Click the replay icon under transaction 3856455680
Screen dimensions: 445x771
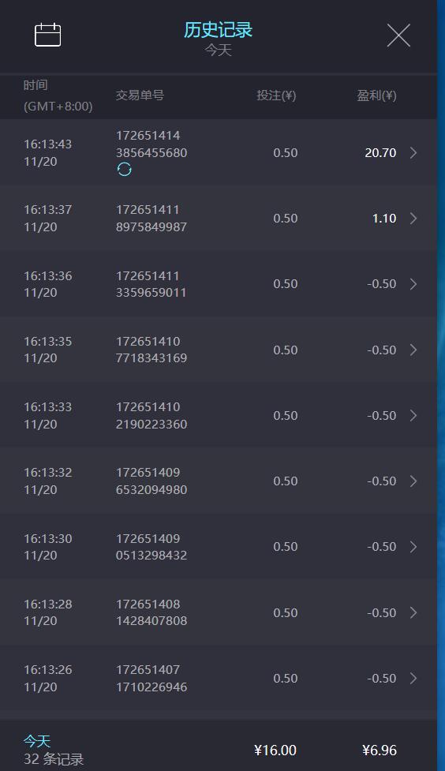click(125, 169)
